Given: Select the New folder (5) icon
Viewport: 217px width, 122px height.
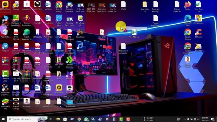Looking at the screenshot, I should click(x=145, y=7).
